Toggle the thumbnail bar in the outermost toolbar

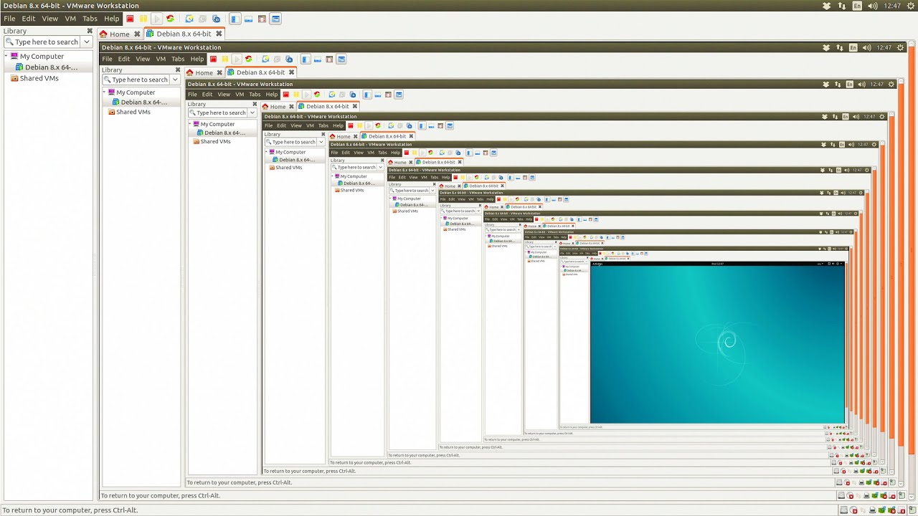click(x=248, y=19)
